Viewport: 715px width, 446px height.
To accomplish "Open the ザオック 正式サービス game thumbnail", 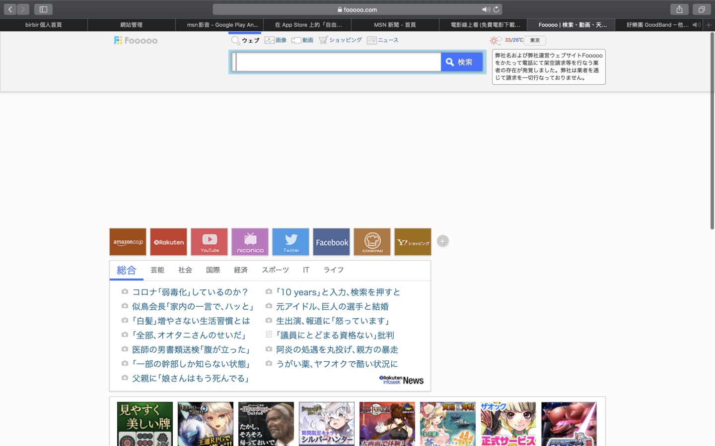I will (508, 424).
